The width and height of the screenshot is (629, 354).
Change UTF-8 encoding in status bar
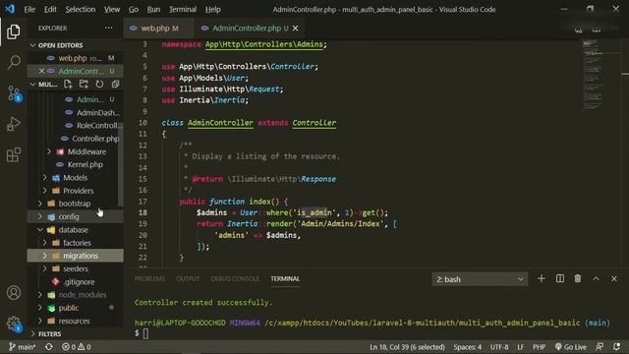pyautogui.click(x=499, y=347)
